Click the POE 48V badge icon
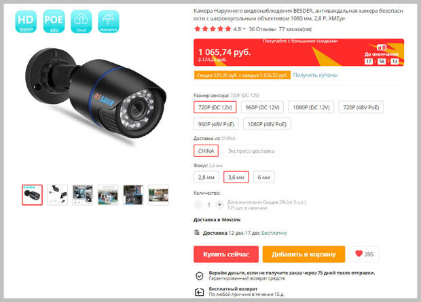Image resolution: width=421 pixels, height=302 pixels. click(x=54, y=22)
